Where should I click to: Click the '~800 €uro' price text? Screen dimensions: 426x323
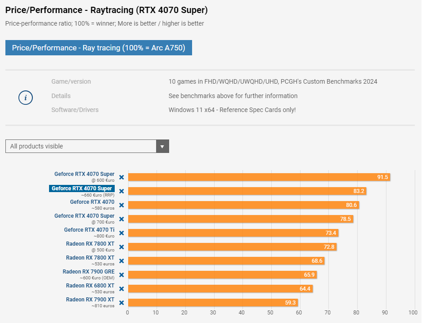pyautogui.click(x=104, y=236)
